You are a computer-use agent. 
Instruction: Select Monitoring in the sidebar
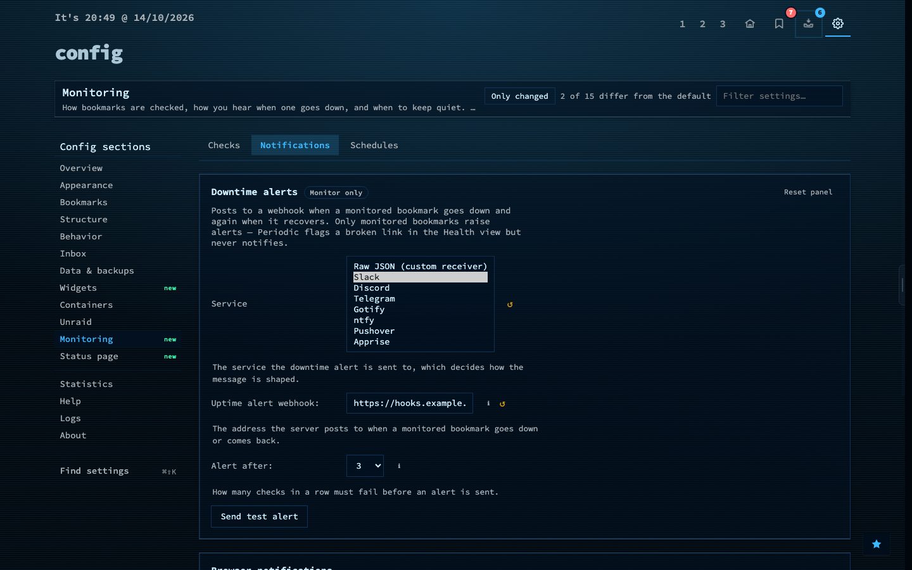[118, 339]
